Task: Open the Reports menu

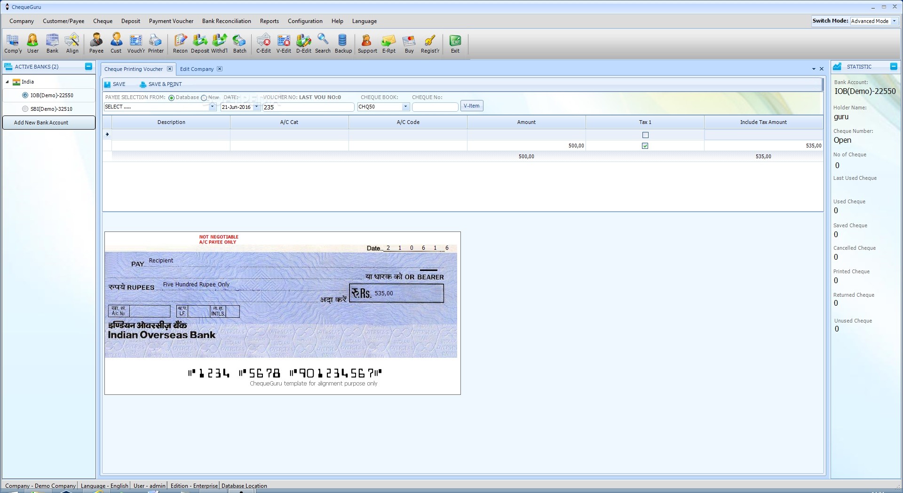Action: 269,21
